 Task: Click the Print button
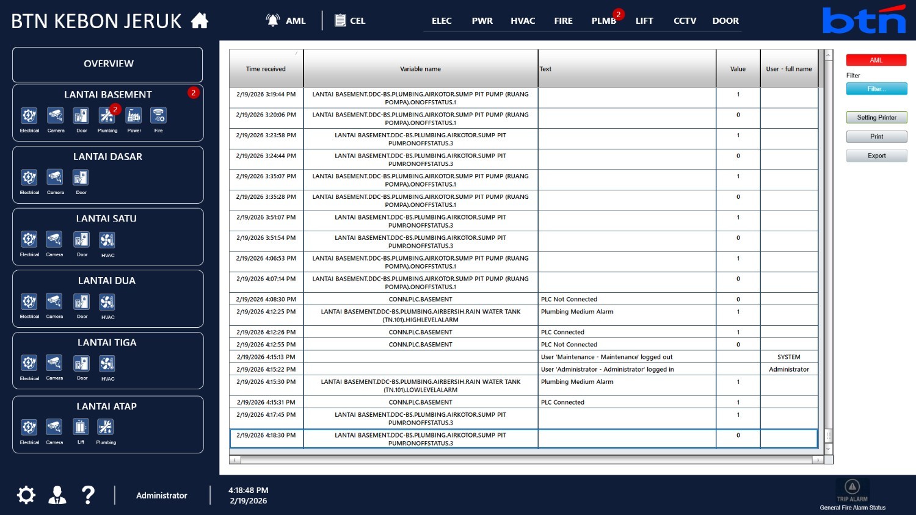876,137
